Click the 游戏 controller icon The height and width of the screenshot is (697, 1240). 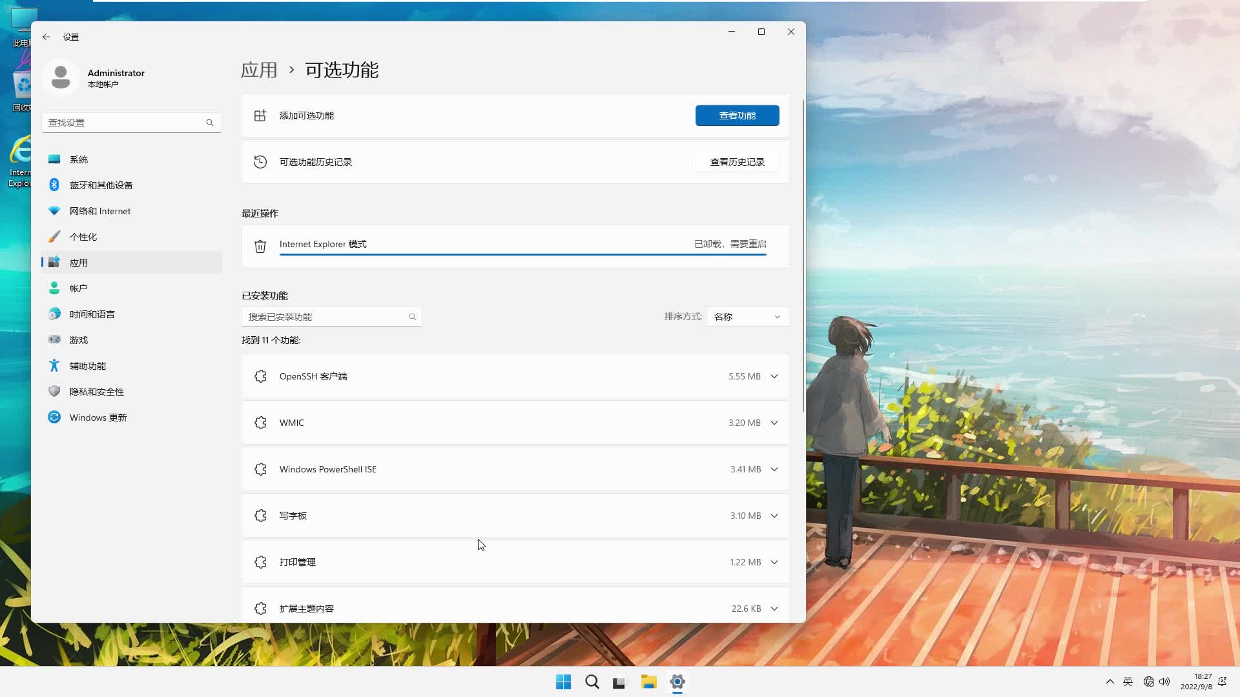tap(54, 340)
